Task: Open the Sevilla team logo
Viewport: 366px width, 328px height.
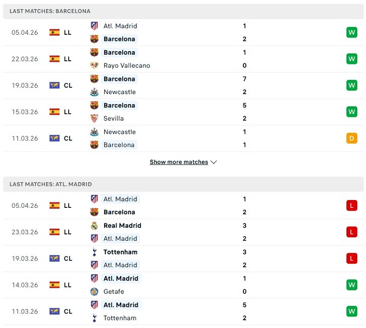Action: click(x=94, y=118)
